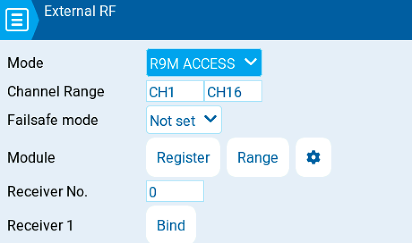Select the CH1 channel range start field
Image resolution: width=412 pixels, height=243 pixels.
tap(174, 91)
